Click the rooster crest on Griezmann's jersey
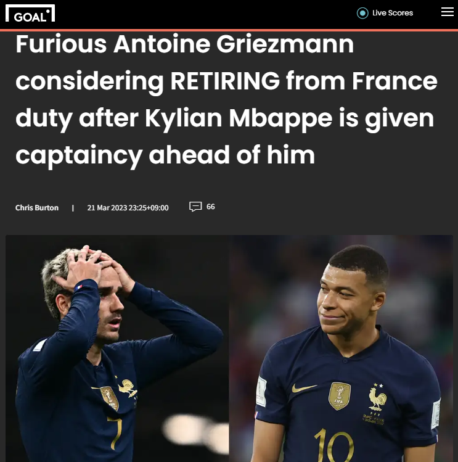The image size is (458, 462). point(127,387)
